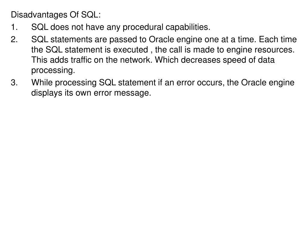The height and width of the screenshot is (231, 308).
Task: Click the line 'displays its own error message.'
Action: pos(91,93)
